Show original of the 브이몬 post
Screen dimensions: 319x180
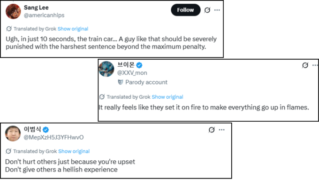[x=167, y=97]
